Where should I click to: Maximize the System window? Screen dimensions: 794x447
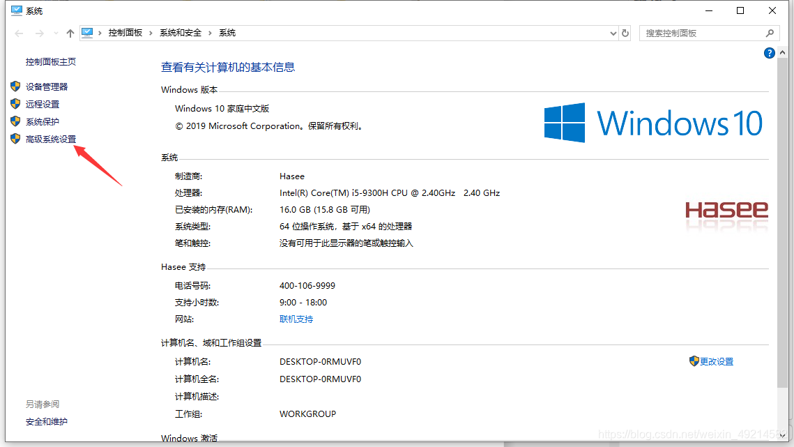pos(740,10)
